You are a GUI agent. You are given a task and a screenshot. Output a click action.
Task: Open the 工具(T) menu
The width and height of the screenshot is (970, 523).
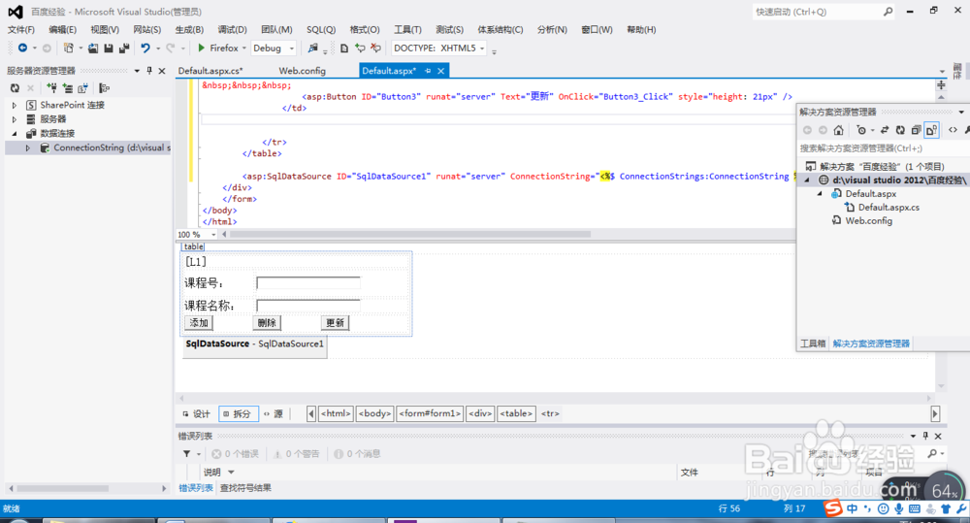click(407, 30)
